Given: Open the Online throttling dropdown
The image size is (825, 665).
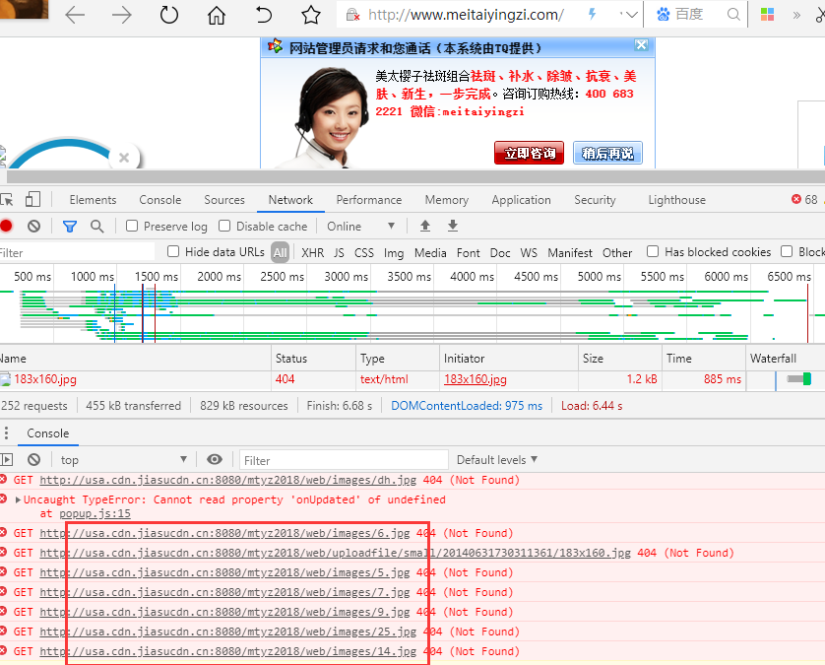Looking at the screenshot, I should coord(360,227).
